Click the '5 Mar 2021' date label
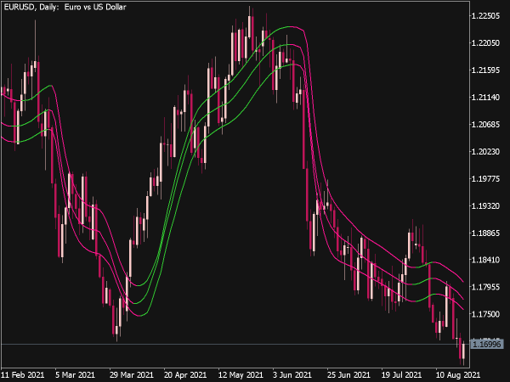 [x=75, y=375]
